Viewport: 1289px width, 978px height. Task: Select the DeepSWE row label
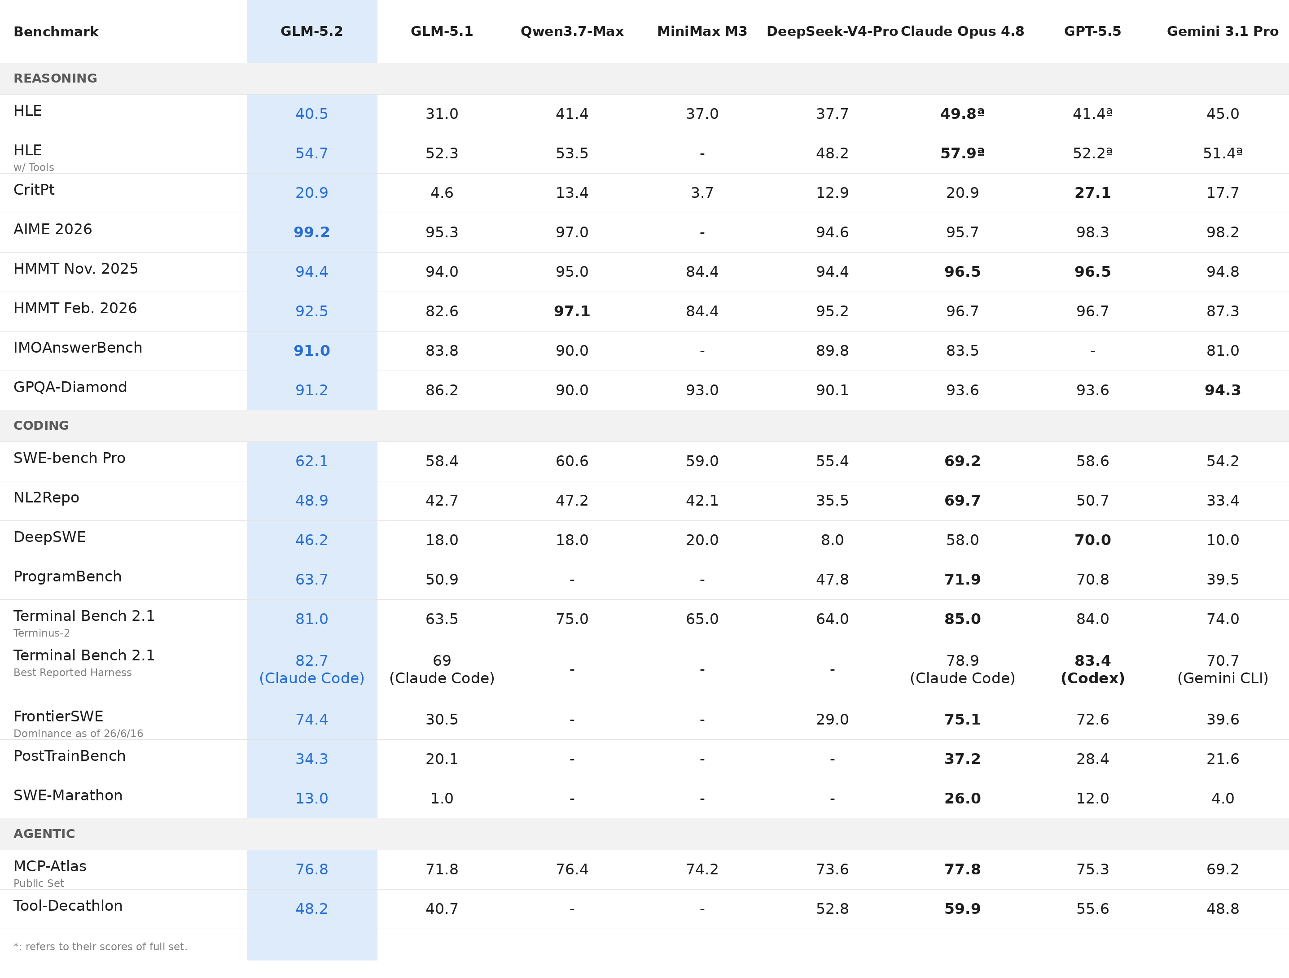[x=49, y=537]
